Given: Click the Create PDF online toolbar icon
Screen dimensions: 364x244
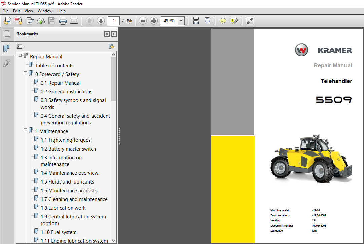Looking at the screenshot, I should tap(7, 21).
